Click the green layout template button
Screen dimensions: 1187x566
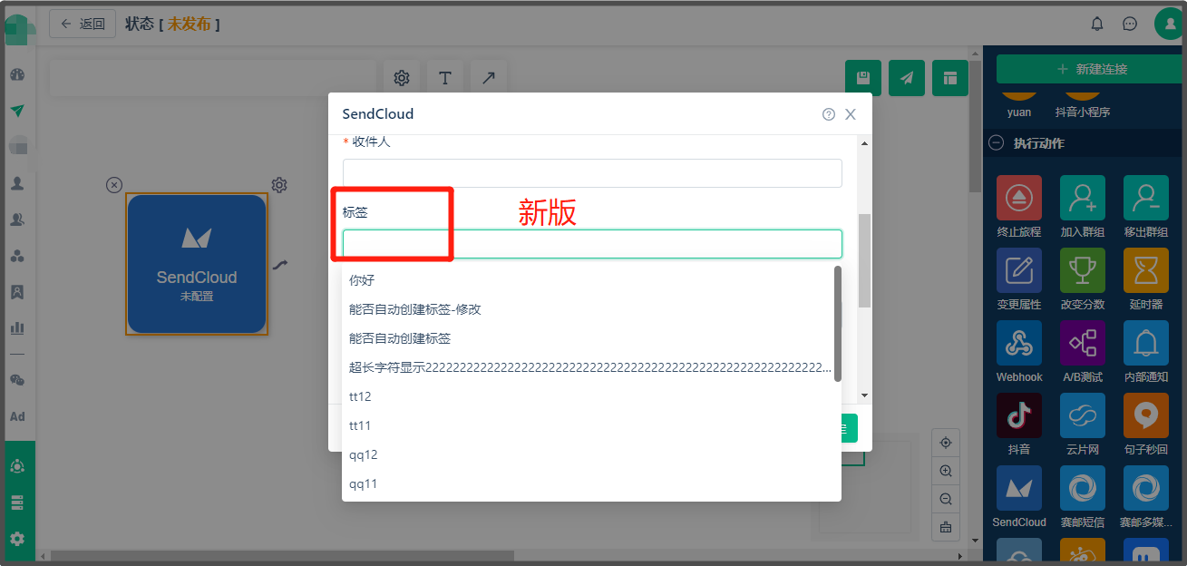click(950, 78)
